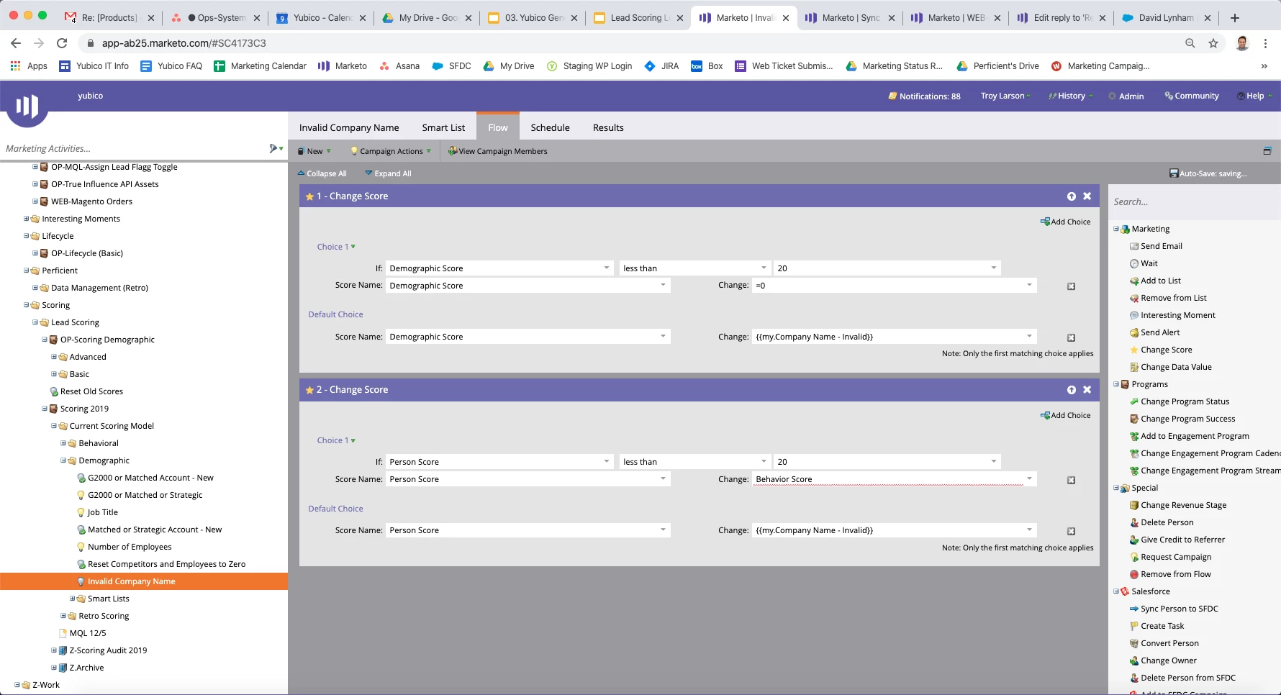Viewport: 1281px width, 695px height.
Task: Add Choice to step 1
Action: (1066, 222)
